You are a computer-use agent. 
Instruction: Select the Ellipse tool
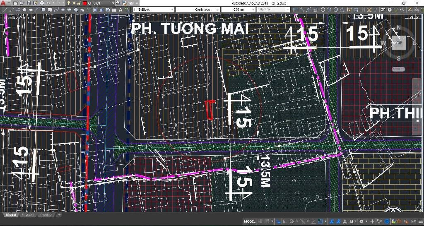click(63, 10)
